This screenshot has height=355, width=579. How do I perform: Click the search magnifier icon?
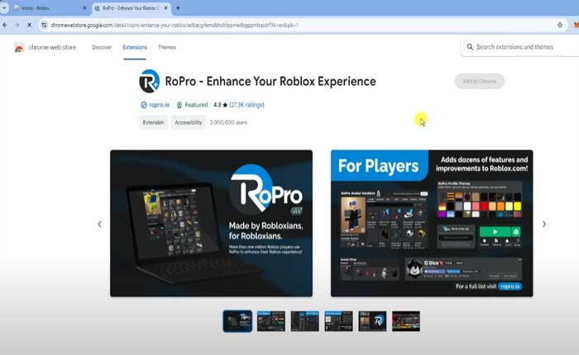pyautogui.click(x=470, y=47)
